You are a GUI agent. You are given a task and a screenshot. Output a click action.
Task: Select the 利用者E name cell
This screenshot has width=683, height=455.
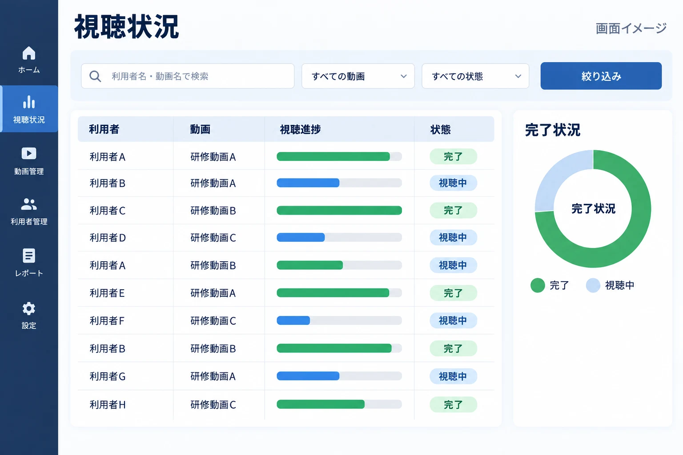tap(107, 293)
